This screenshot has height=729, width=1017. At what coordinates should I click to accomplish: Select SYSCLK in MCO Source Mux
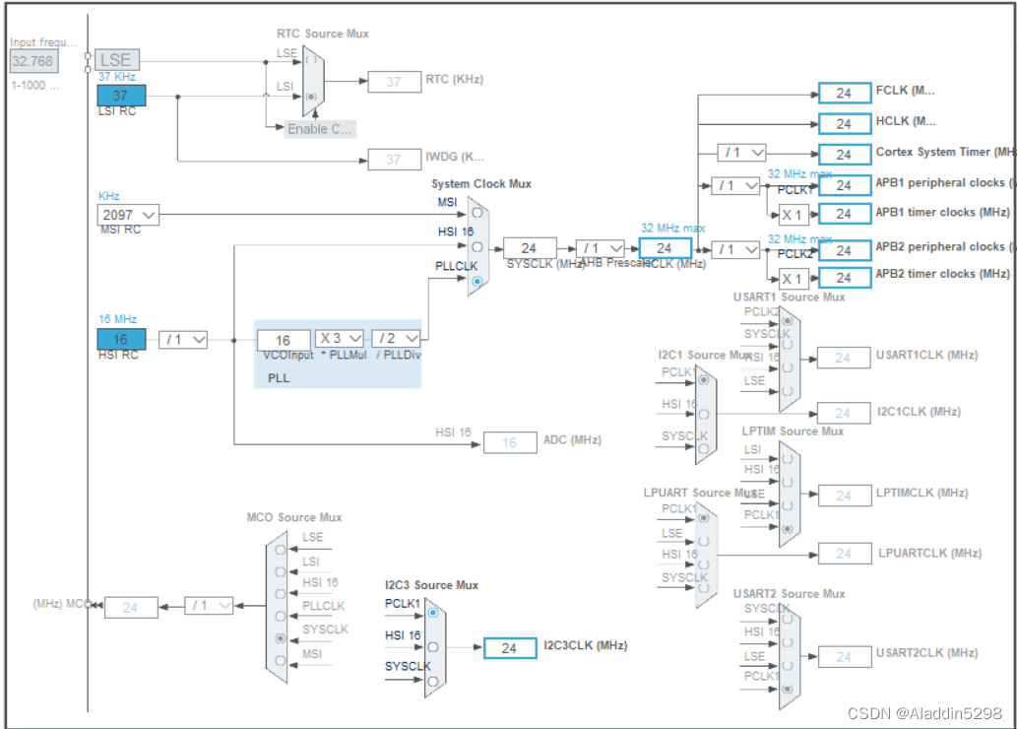coord(281,638)
